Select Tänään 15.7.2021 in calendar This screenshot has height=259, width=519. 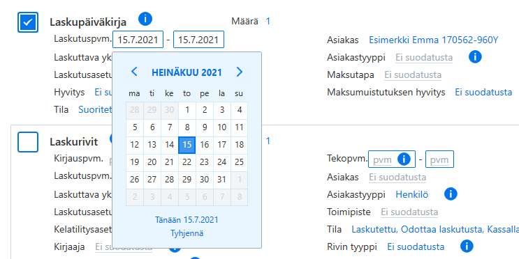click(x=187, y=220)
